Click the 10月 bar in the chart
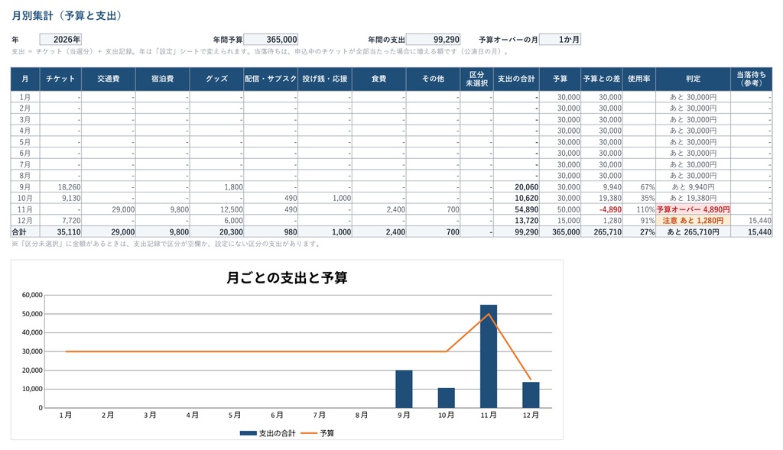This screenshot has height=450, width=783. pos(447,397)
